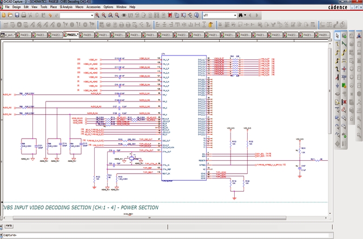The image size is (363, 239).
Task: Open the Place menu
Action: 53,7
